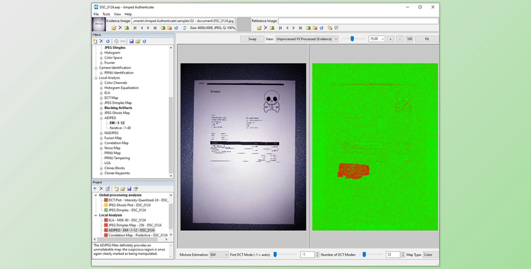Click last icon in reference image toolbar
Screen dimensions: 531x269
[336, 28]
